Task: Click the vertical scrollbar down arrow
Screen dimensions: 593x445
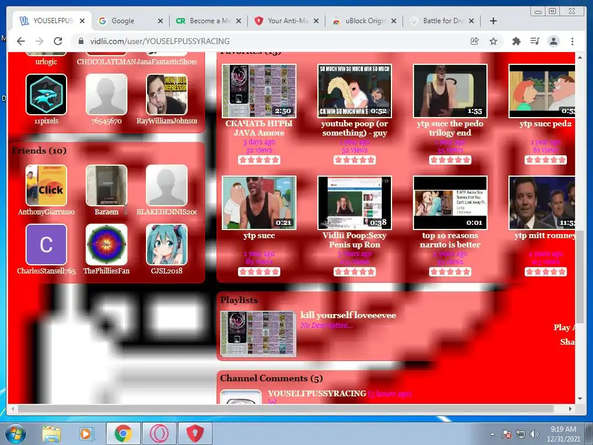Action: point(580,399)
